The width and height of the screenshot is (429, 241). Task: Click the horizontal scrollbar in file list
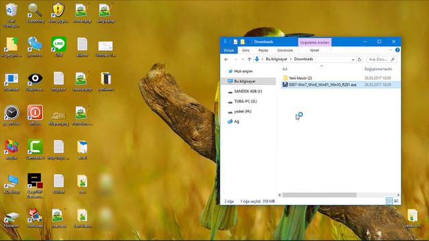click(x=319, y=195)
